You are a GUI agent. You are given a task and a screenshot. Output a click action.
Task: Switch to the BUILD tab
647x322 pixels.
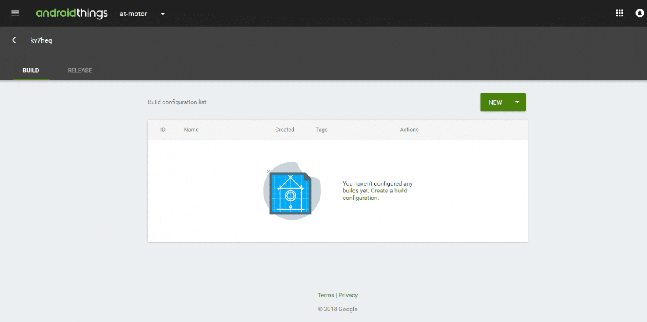pyautogui.click(x=31, y=70)
